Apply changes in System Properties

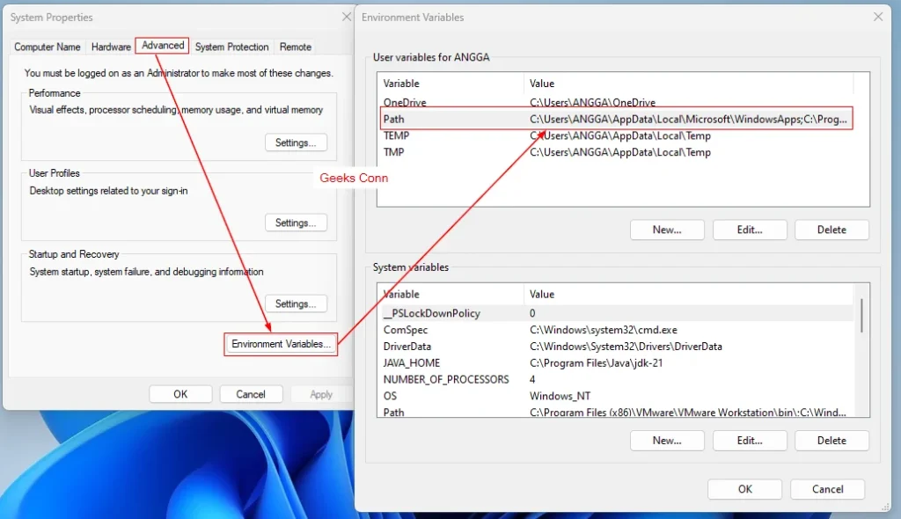pyautogui.click(x=321, y=394)
